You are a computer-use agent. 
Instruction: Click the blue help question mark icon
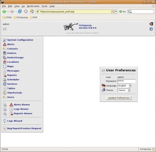[x=151, y=29]
